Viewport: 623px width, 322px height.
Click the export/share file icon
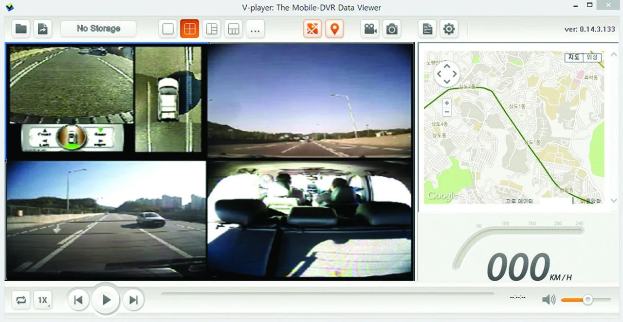tap(43, 29)
